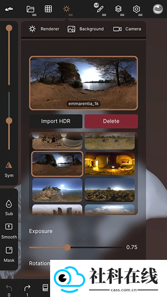Open the Lighting sun icon menu
The height and width of the screenshot is (297, 167).
pos(66,9)
